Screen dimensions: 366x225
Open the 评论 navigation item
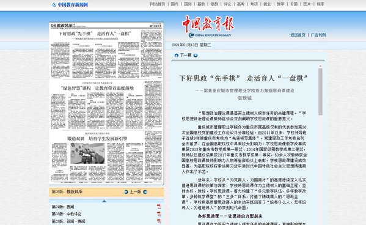point(227,4)
